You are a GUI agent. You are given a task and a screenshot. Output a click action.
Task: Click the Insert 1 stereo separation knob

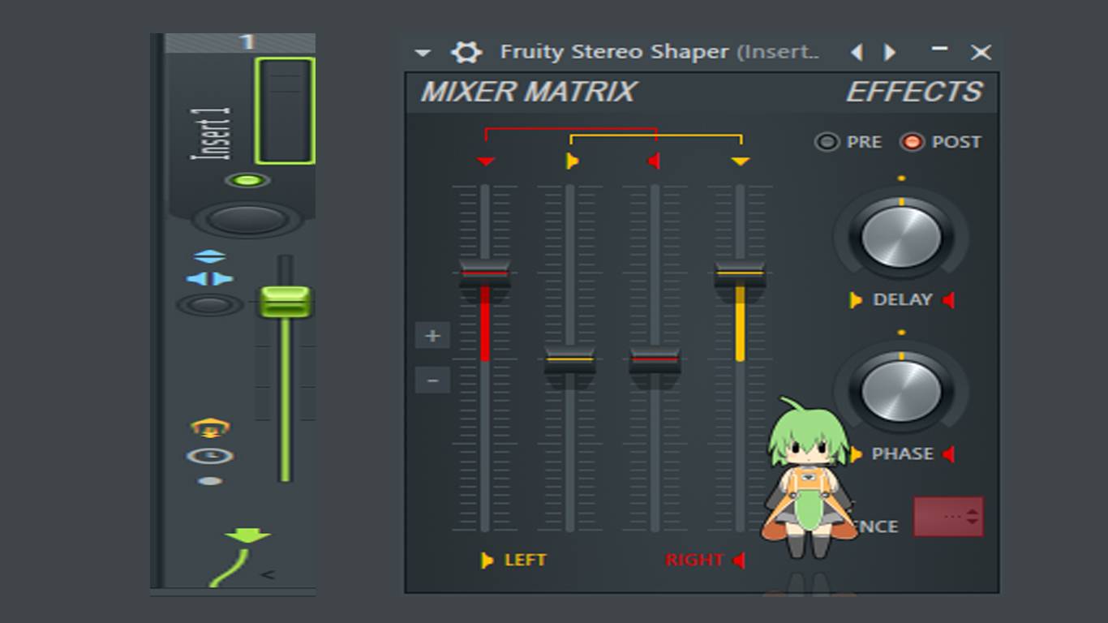pyautogui.click(x=210, y=306)
